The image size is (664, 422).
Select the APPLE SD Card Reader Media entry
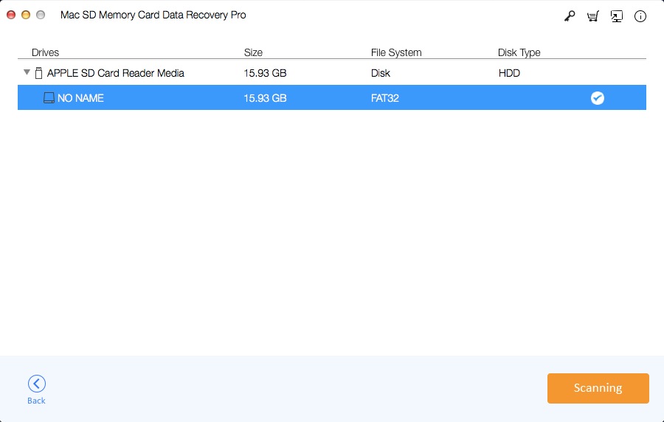point(115,73)
